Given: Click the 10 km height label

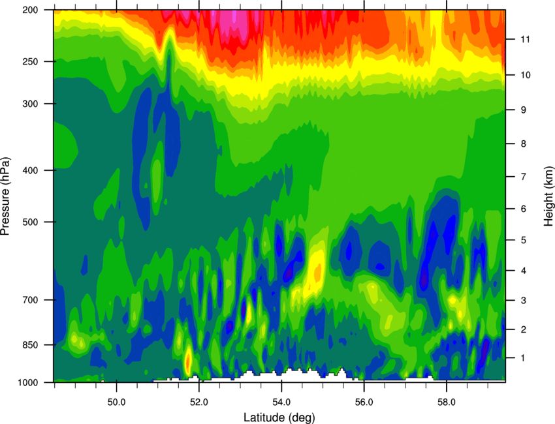Looking at the screenshot, I should pos(526,75).
